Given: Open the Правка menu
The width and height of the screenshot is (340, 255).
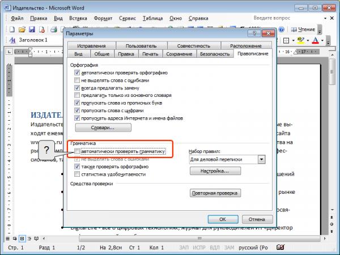Looking at the screenshot, I should (39, 18).
